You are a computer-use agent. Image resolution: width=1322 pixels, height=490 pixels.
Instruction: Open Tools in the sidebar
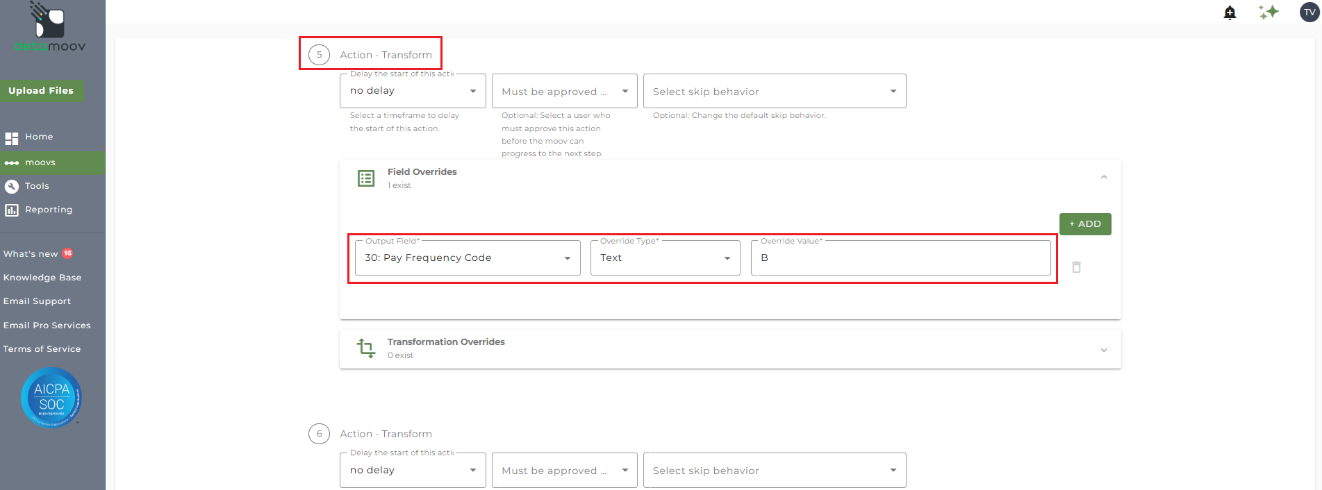(37, 186)
